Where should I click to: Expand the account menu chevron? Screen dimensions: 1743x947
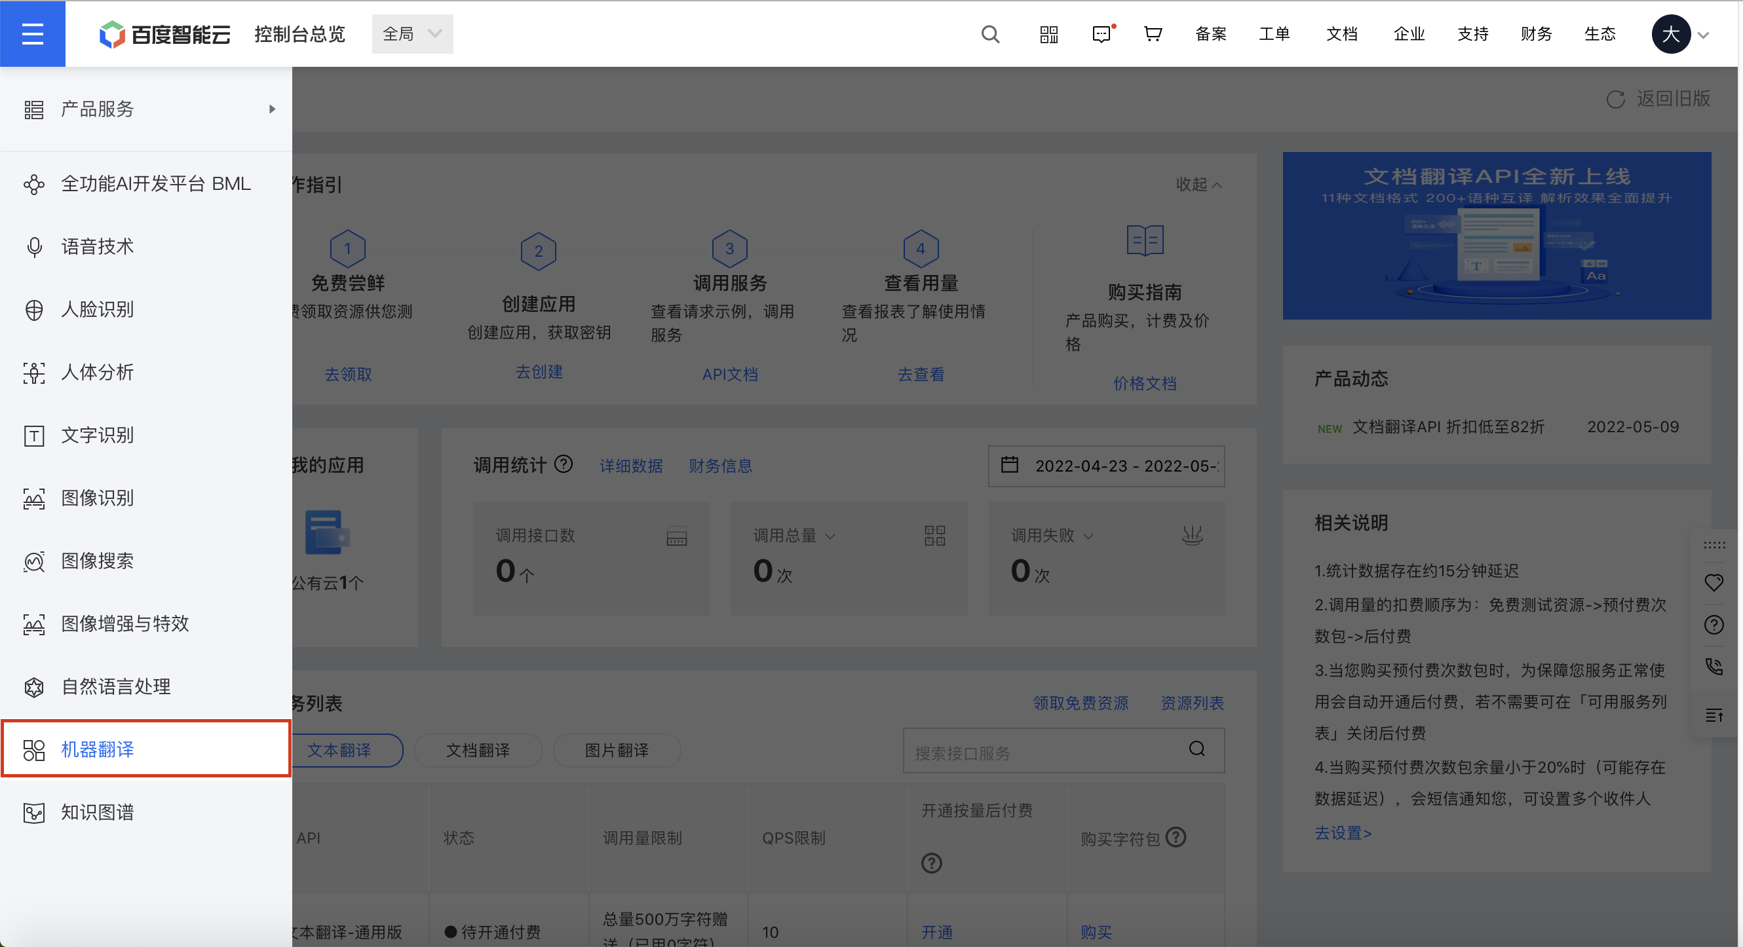[x=1704, y=35]
